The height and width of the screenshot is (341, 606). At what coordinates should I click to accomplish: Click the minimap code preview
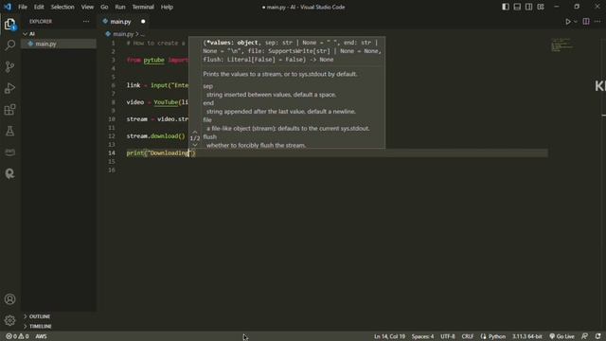coord(561,45)
